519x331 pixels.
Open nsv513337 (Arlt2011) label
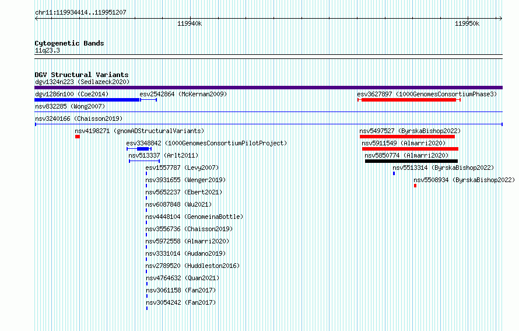163,155
